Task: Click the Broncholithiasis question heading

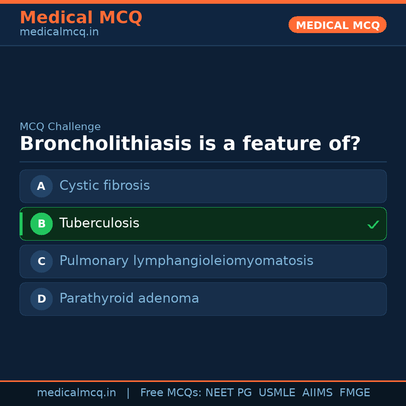Action: click(x=190, y=144)
